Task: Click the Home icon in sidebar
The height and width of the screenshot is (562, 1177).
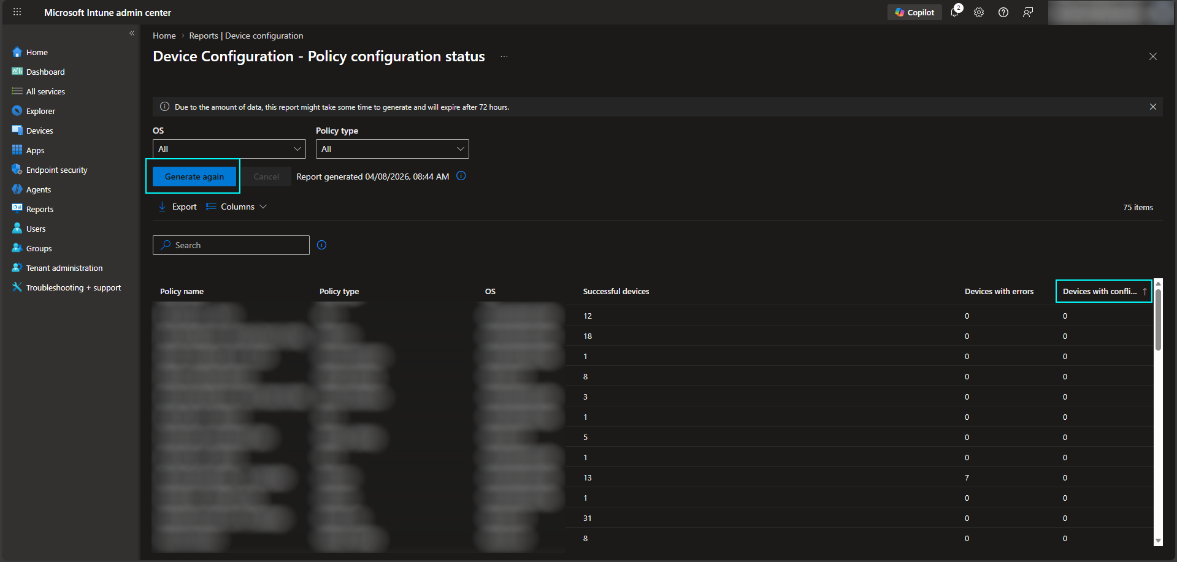Action: point(17,52)
